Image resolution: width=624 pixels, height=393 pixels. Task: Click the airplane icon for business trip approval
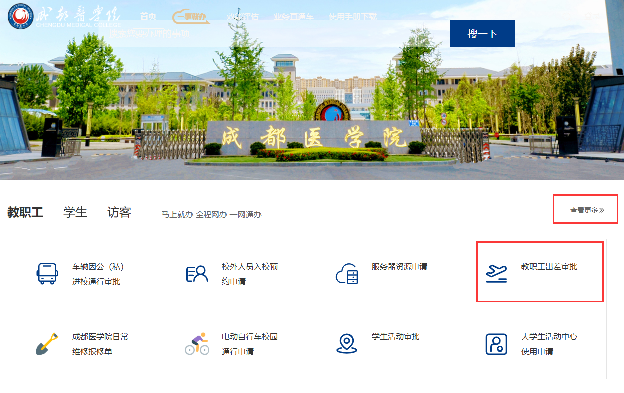(x=496, y=274)
